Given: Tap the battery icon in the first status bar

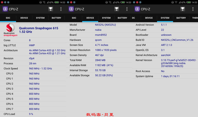Looking at the screenshot, I should coord(56,2).
